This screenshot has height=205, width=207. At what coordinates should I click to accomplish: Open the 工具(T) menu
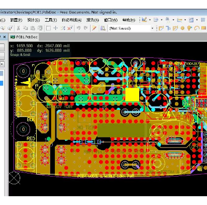coord(51,20)
